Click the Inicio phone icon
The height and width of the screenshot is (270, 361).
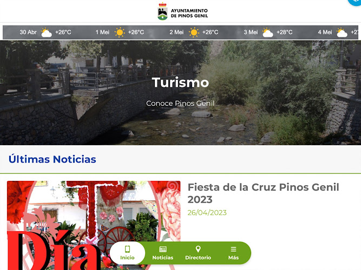click(x=127, y=249)
